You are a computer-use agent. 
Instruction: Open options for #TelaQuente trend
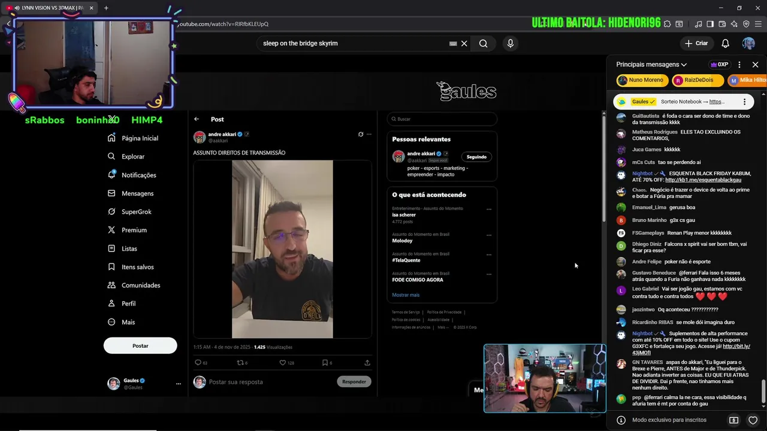489,254
